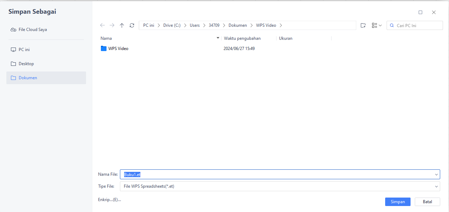Click the Batal button
Image resolution: width=449 pixels, height=212 pixels.
[427, 202]
